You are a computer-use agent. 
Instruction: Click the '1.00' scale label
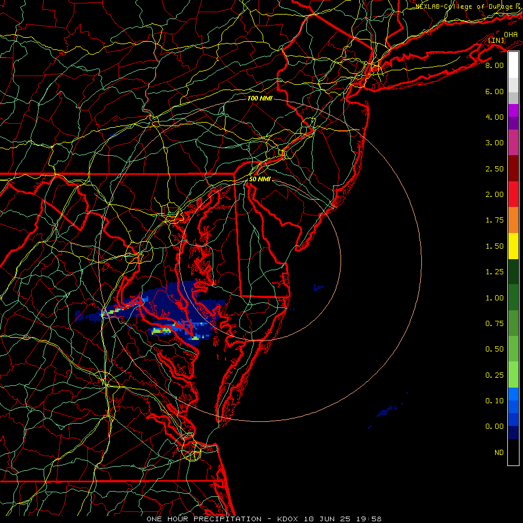tap(495, 298)
